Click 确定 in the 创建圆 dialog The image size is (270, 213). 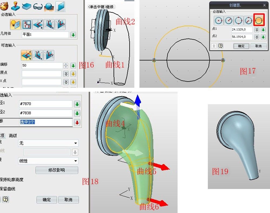click(241, 46)
